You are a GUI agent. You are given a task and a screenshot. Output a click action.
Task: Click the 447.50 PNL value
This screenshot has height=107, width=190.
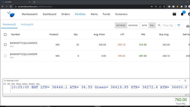click(143, 56)
